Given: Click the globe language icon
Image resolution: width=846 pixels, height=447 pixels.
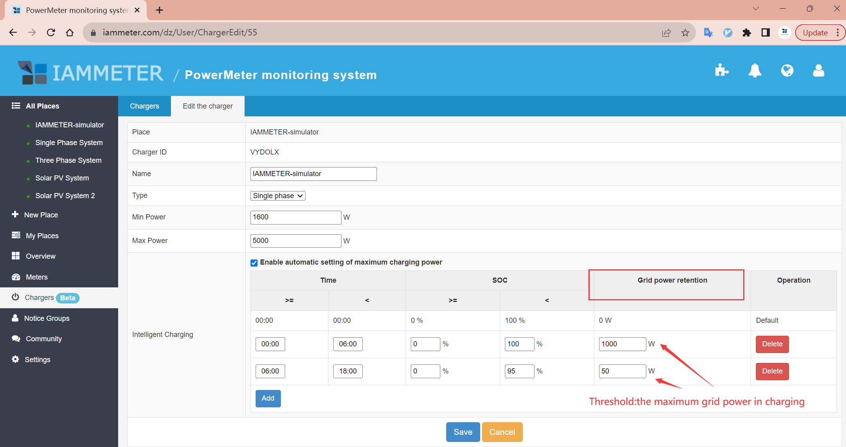Looking at the screenshot, I should (787, 71).
